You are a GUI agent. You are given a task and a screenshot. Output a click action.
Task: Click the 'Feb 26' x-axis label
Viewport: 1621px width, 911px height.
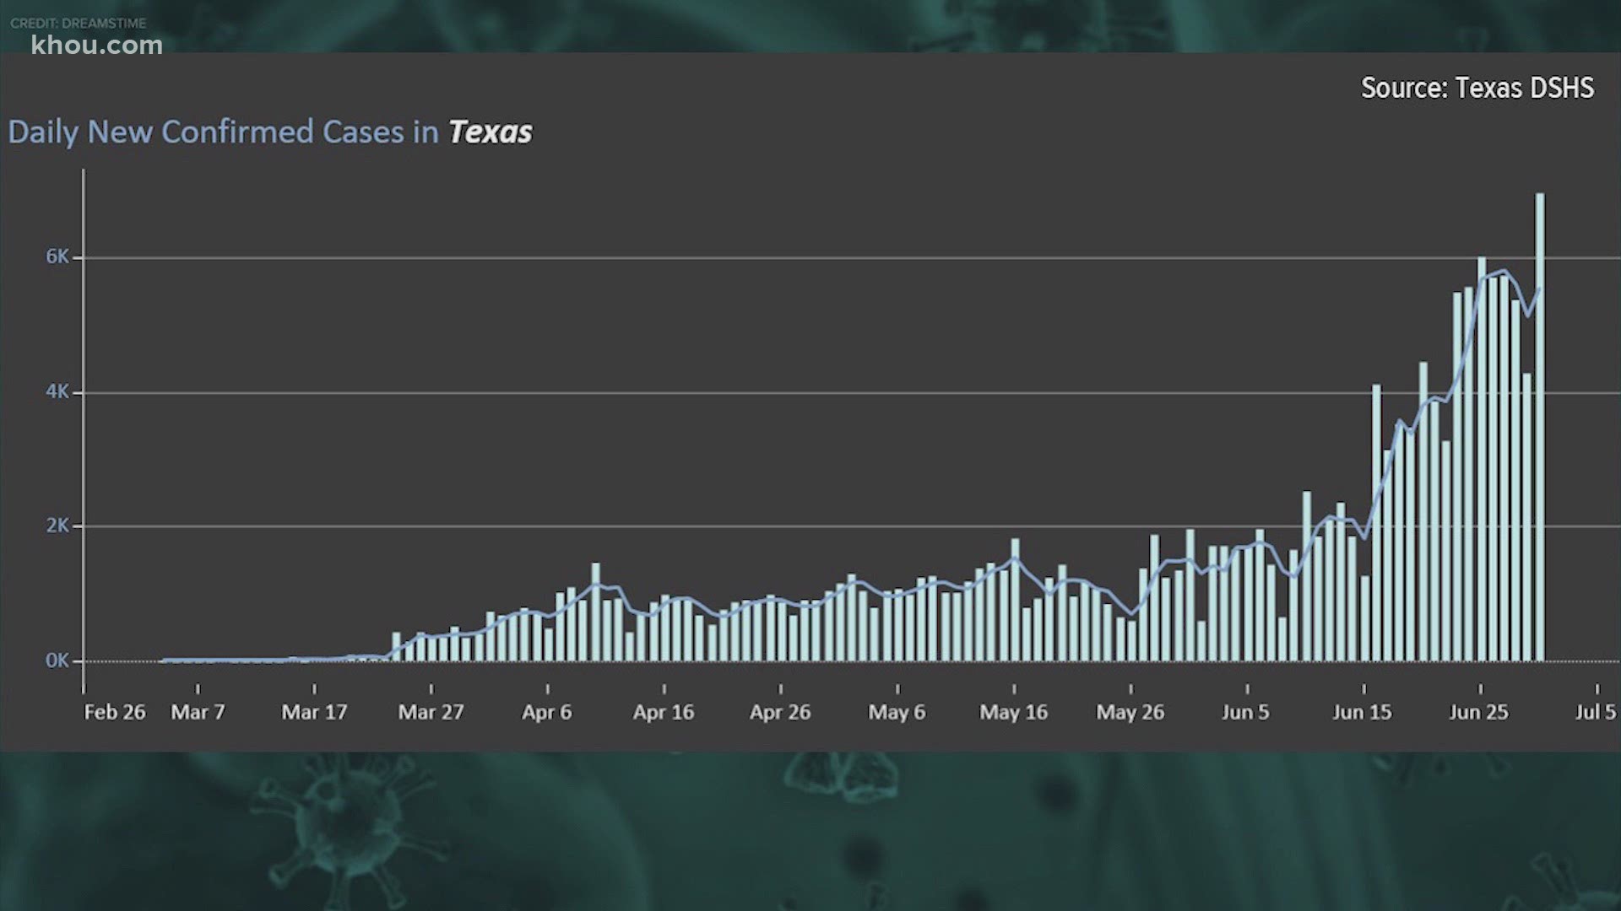pyautogui.click(x=115, y=712)
